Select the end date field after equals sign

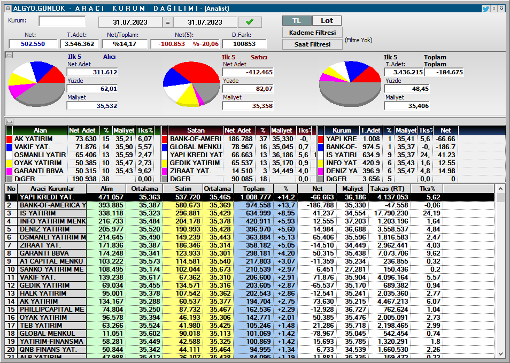[205, 22]
